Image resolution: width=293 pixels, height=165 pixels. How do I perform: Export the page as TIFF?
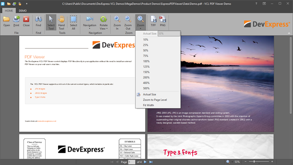point(153,22)
